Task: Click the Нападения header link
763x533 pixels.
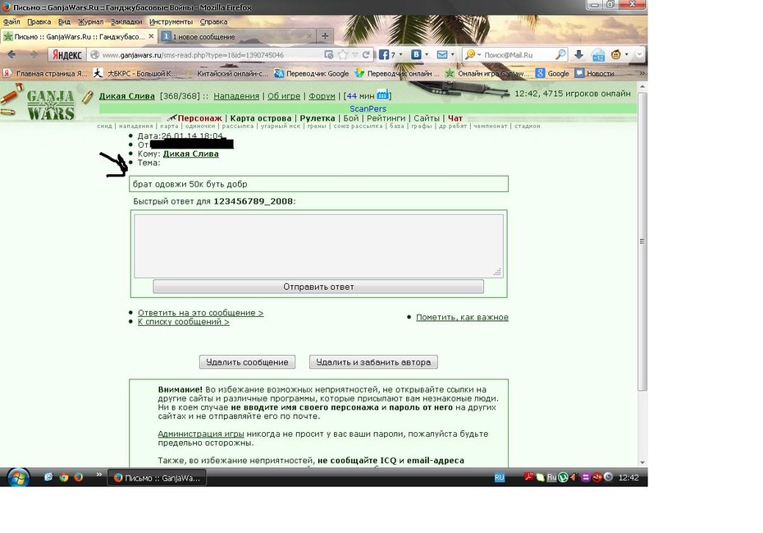Action: pos(236,96)
